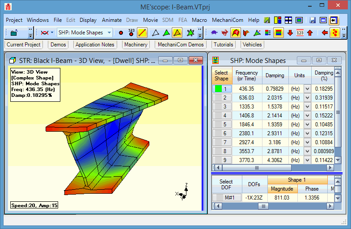Click the green multi-point polygon icon
This screenshot has height=229, width=351.
[x=191, y=33]
